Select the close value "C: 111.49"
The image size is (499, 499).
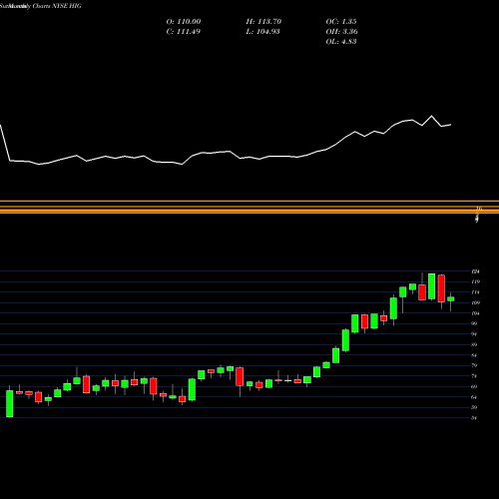click(184, 32)
